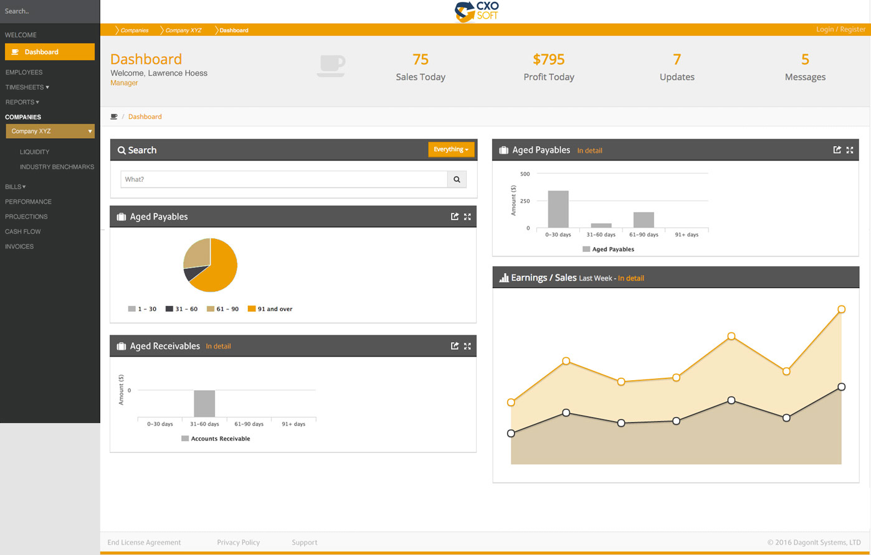Click export icon on Aged Receivables panel
871x555 pixels.
(455, 346)
